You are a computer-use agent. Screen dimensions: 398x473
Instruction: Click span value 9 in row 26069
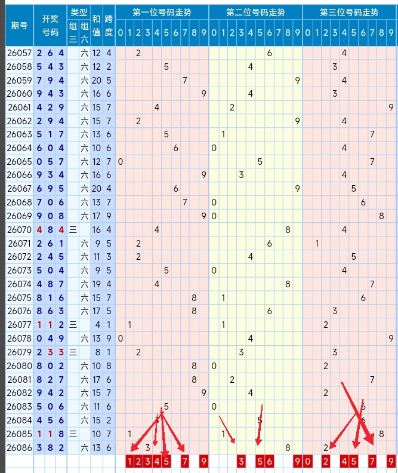[x=109, y=216]
